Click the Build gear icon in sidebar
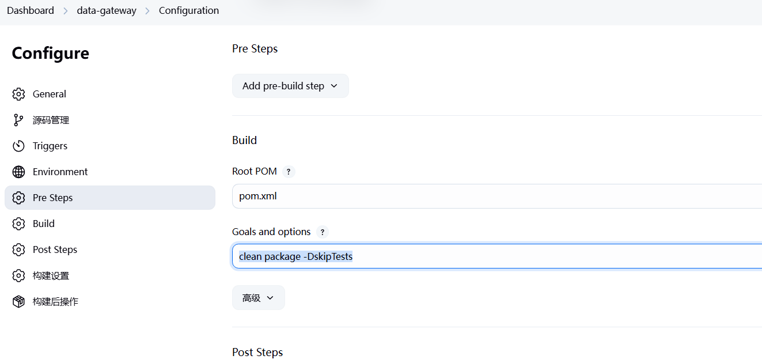Screen dimensions: 762x363 (x=18, y=224)
